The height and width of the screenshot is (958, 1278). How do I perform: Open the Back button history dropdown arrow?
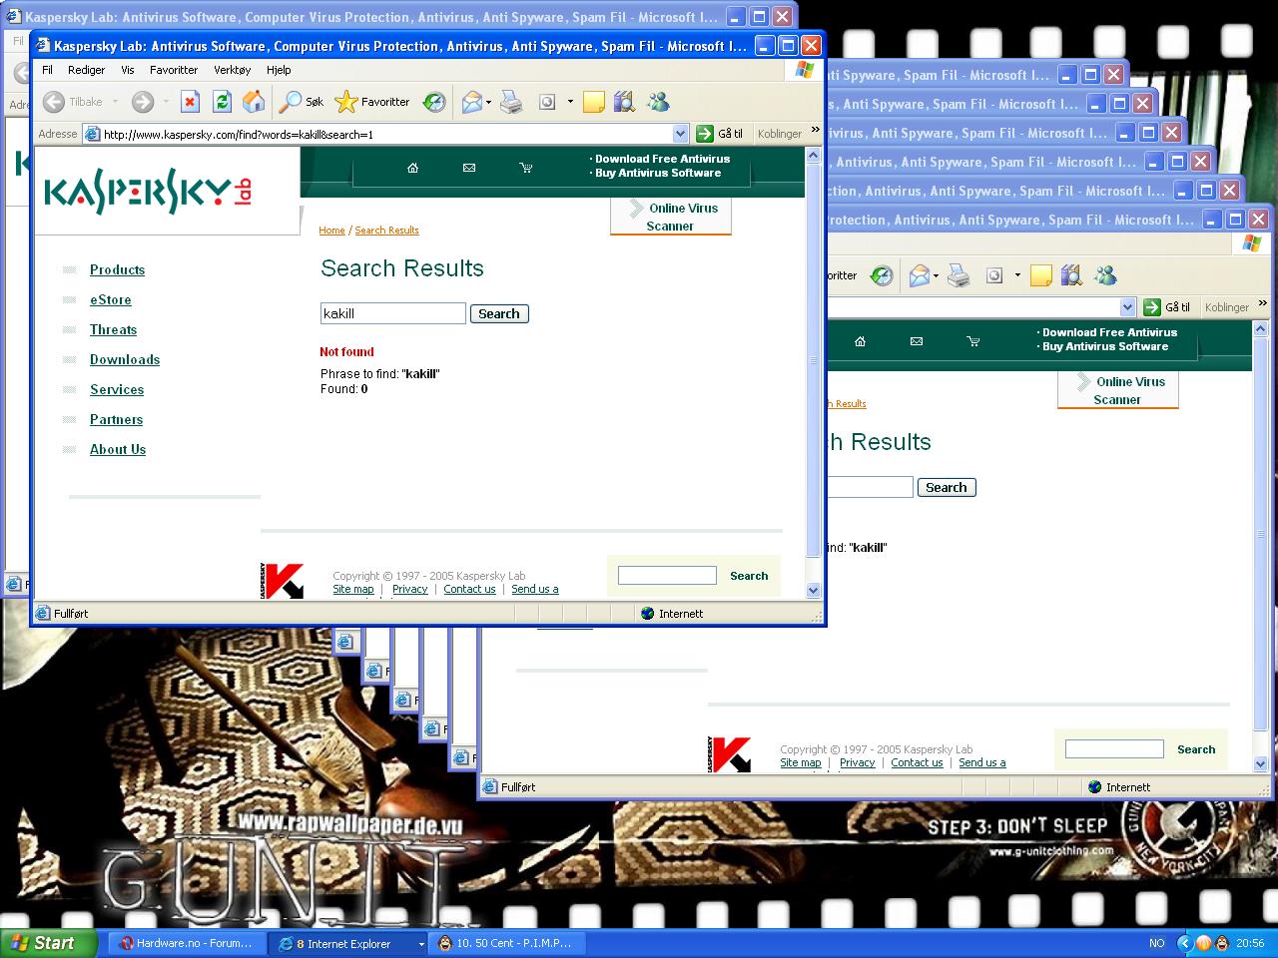pyautogui.click(x=115, y=102)
